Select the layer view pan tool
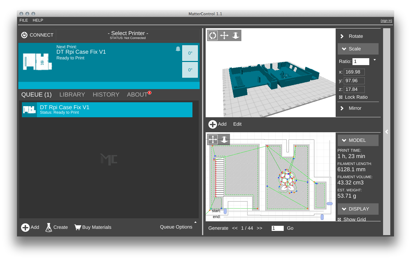 pos(213,139)
